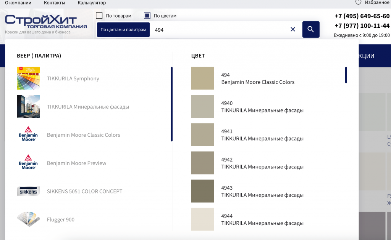Select the 4941 color swatch
391x240 pixels.
202,134
